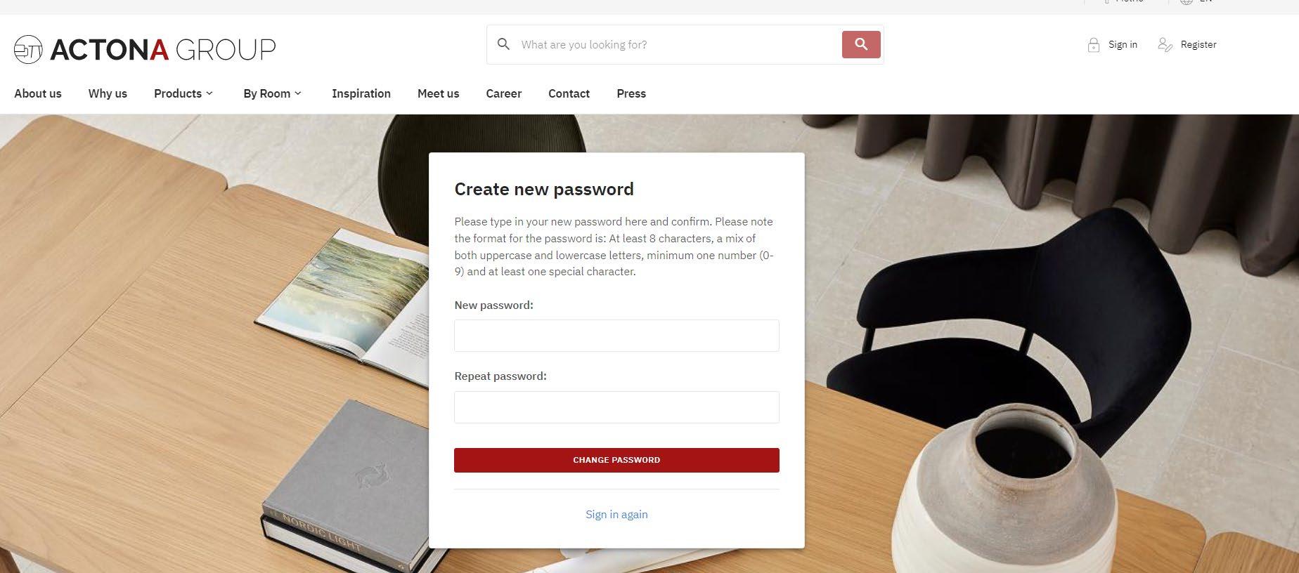
Task: Click the CHANGE PASSWORD button
Action: 616,460
